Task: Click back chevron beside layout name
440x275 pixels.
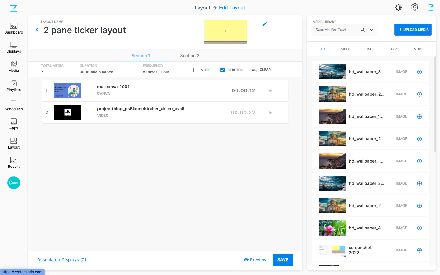Action: click(x=37, y=30)
